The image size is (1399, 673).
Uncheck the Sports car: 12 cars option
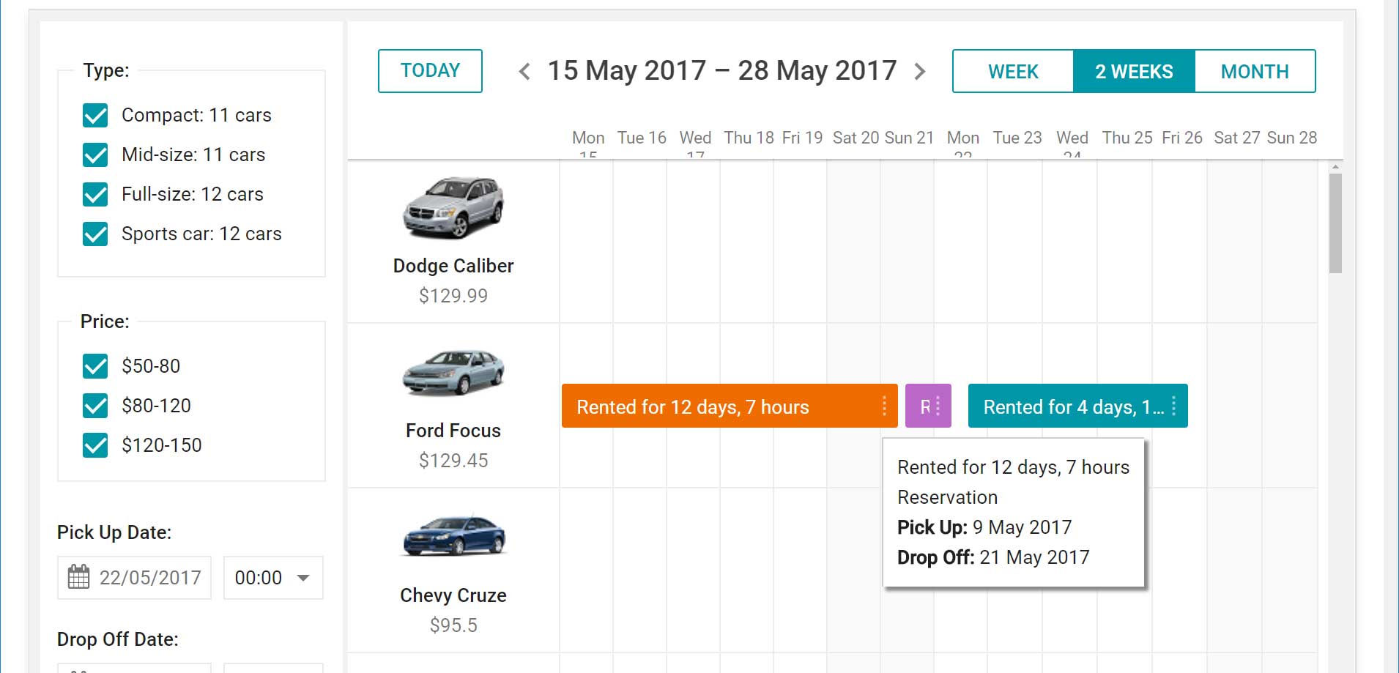94,235
